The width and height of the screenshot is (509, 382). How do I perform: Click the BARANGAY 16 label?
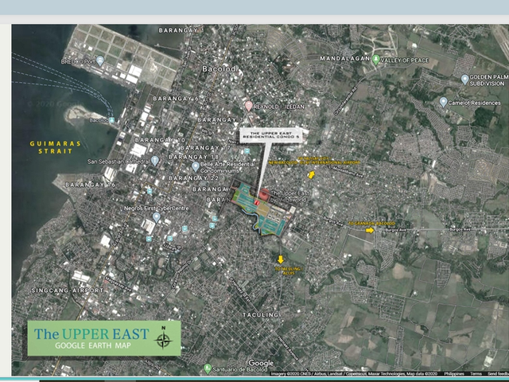point(90,185)
